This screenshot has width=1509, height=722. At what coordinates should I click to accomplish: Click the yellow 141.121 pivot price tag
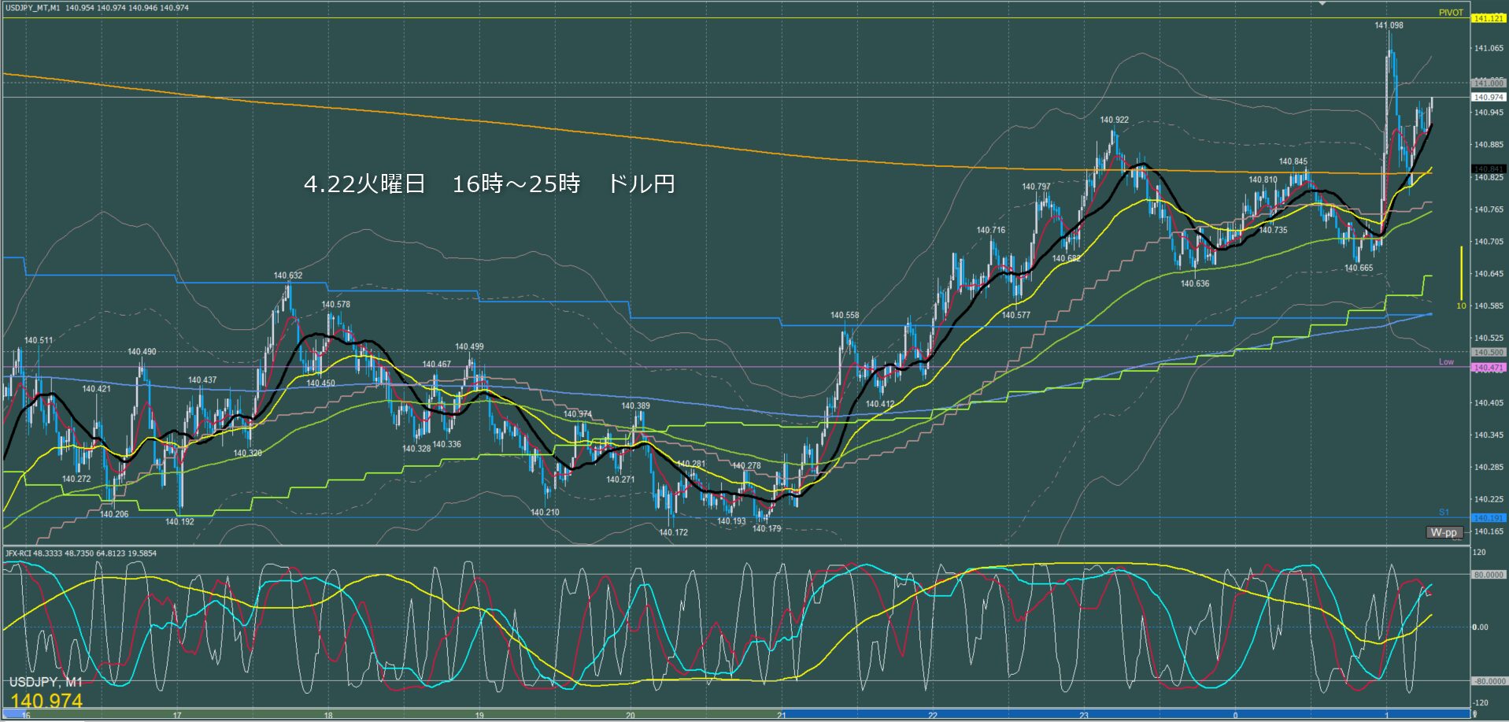pos(1488,18)
